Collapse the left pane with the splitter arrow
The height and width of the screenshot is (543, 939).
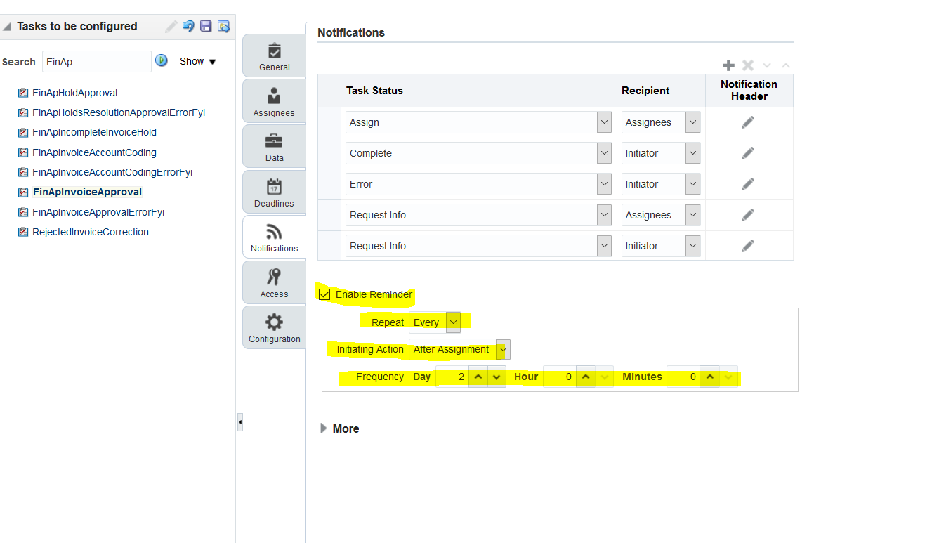coord(240,422)
